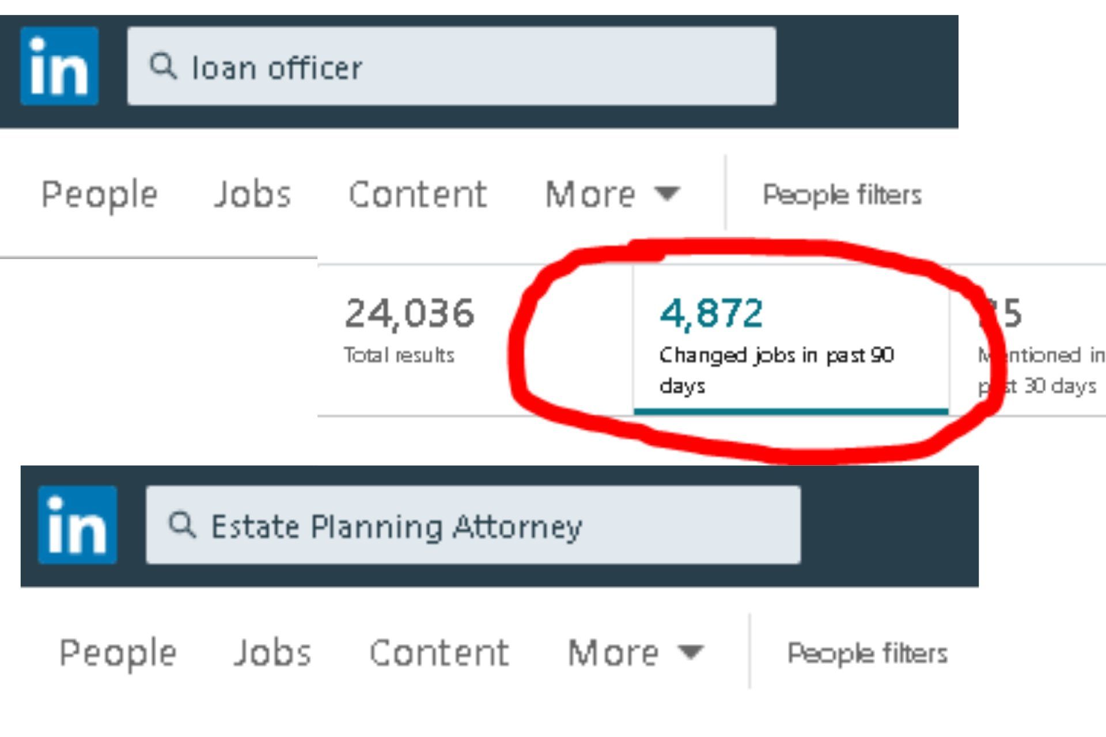Select the top People tab

(100, 195)
